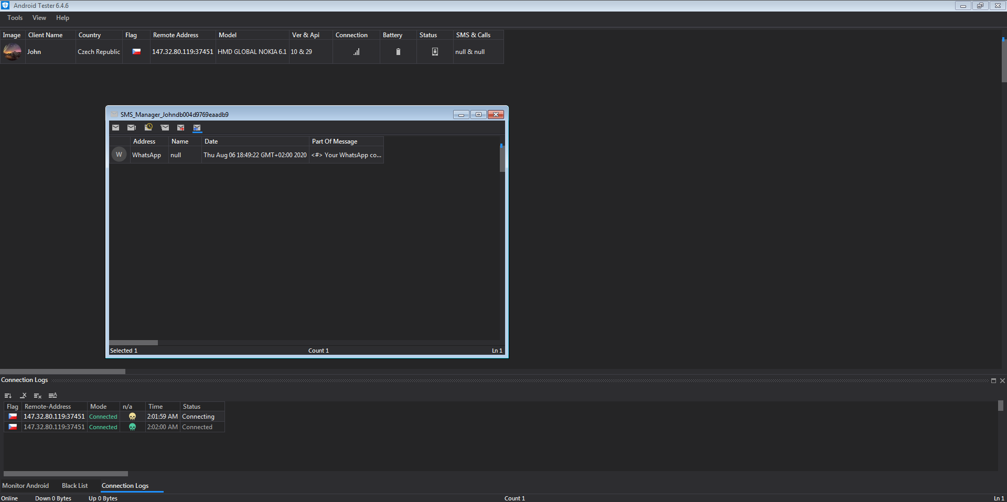Open the View menu
This screenshot has height=502, width=1007.
(39, 18)
